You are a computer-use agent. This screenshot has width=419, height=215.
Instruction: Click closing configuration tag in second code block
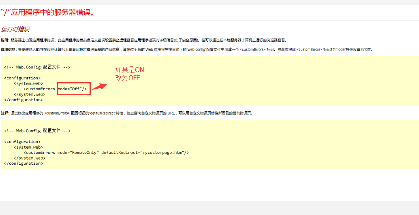[x=24, y=164]
